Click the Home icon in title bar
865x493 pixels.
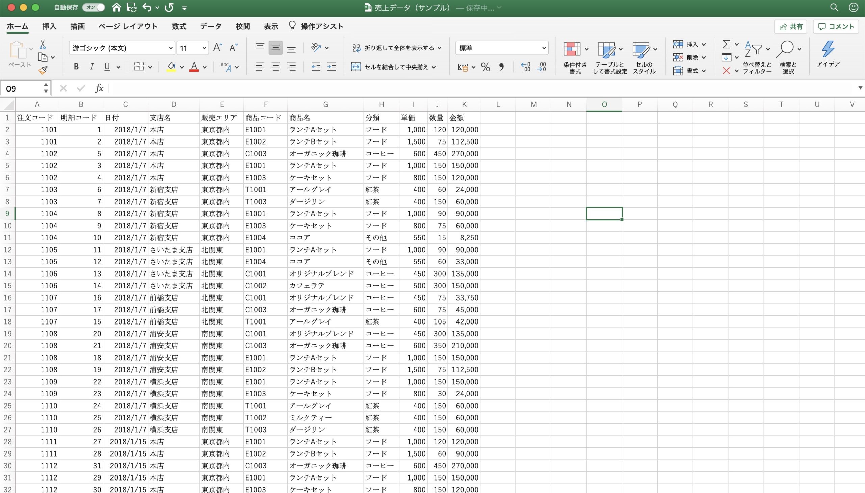[117, 7]
